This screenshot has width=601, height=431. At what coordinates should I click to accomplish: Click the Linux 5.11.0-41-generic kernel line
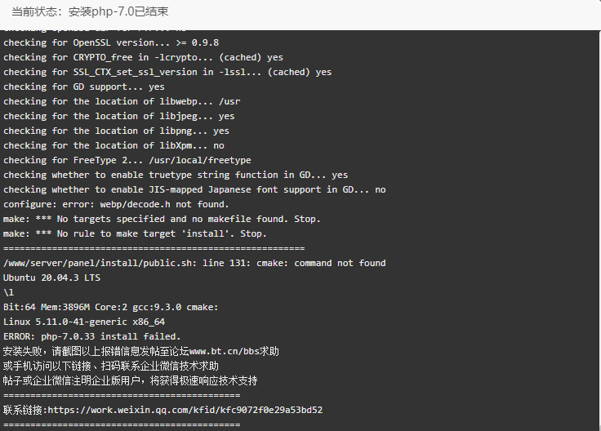(x=84, y=322)
